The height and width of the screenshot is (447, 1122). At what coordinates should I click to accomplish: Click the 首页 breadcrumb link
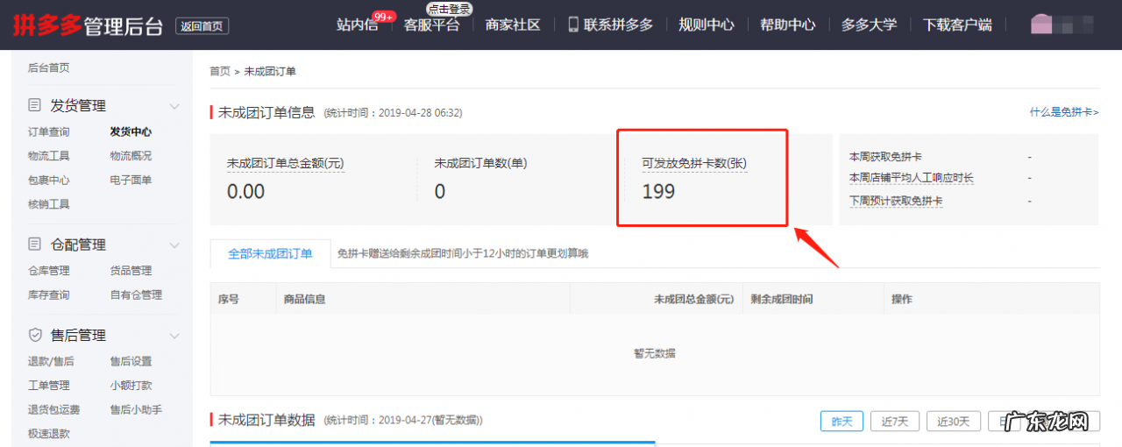click(220, 71)
